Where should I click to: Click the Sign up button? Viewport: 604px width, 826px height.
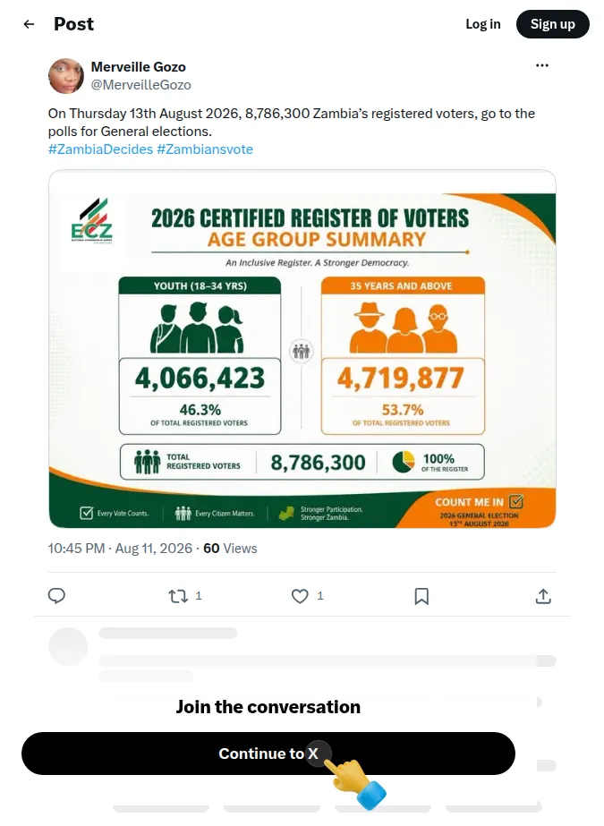552,24
